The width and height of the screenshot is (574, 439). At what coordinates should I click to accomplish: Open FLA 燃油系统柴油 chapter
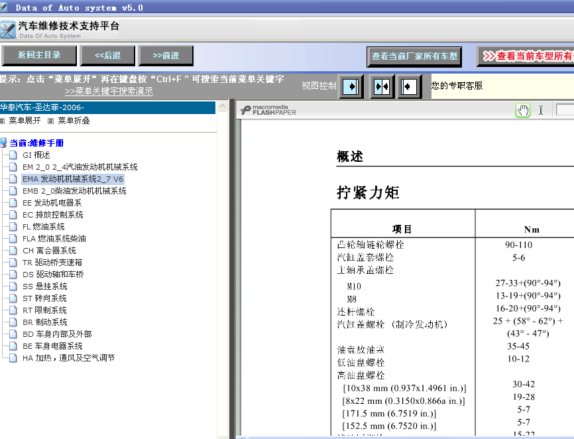[x=54, y=239]
